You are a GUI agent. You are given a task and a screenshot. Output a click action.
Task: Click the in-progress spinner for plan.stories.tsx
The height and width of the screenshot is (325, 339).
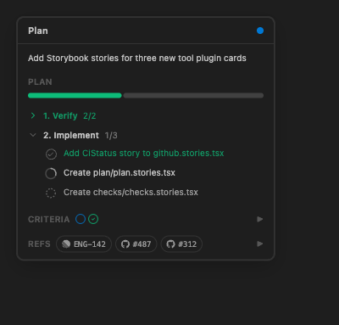pos(51,173)
